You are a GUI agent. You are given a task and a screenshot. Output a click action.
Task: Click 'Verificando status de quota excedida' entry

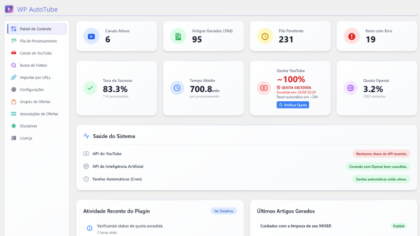(130, 226)
